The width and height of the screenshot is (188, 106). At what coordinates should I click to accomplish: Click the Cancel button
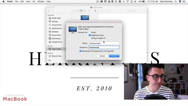point(102,56)
